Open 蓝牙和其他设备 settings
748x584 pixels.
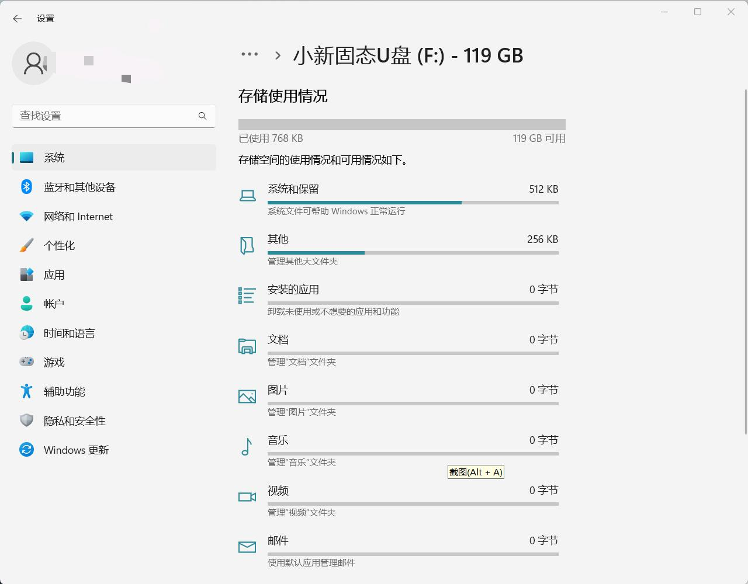(x=114, y=187)
